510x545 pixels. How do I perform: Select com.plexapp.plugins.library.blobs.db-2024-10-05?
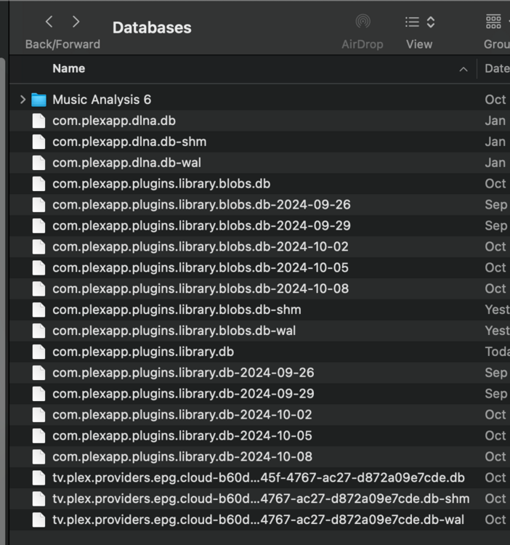click(259, 267)
